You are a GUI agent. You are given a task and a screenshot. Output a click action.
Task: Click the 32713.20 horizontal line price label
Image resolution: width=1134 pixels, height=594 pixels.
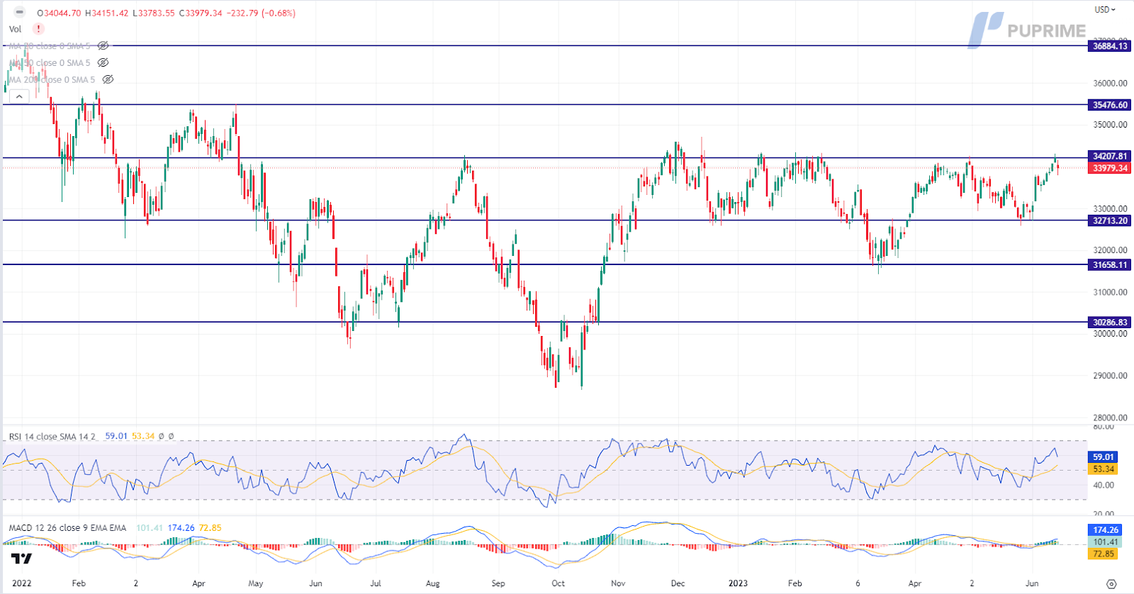point(1109,220)
